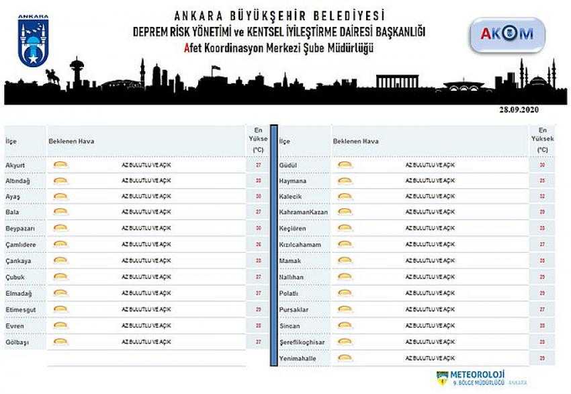Click the Ankara municipality emblem logo
This screenshot has height=394, width=571.
point(33,42)
